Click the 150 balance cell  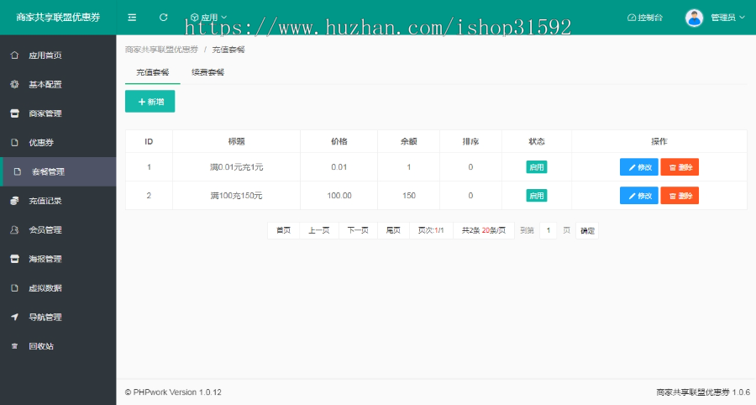409,196
